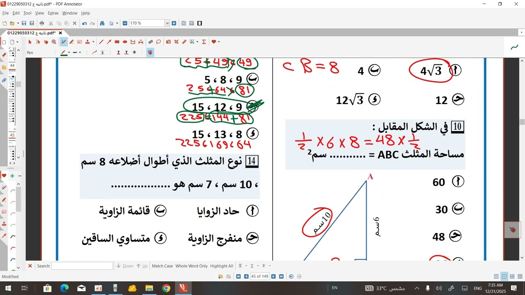Open the Tool menu

click(27, 13)
